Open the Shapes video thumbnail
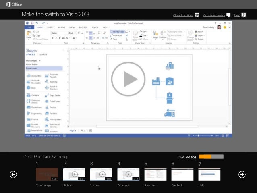The image size is (257, 193). tap(101, 174)
